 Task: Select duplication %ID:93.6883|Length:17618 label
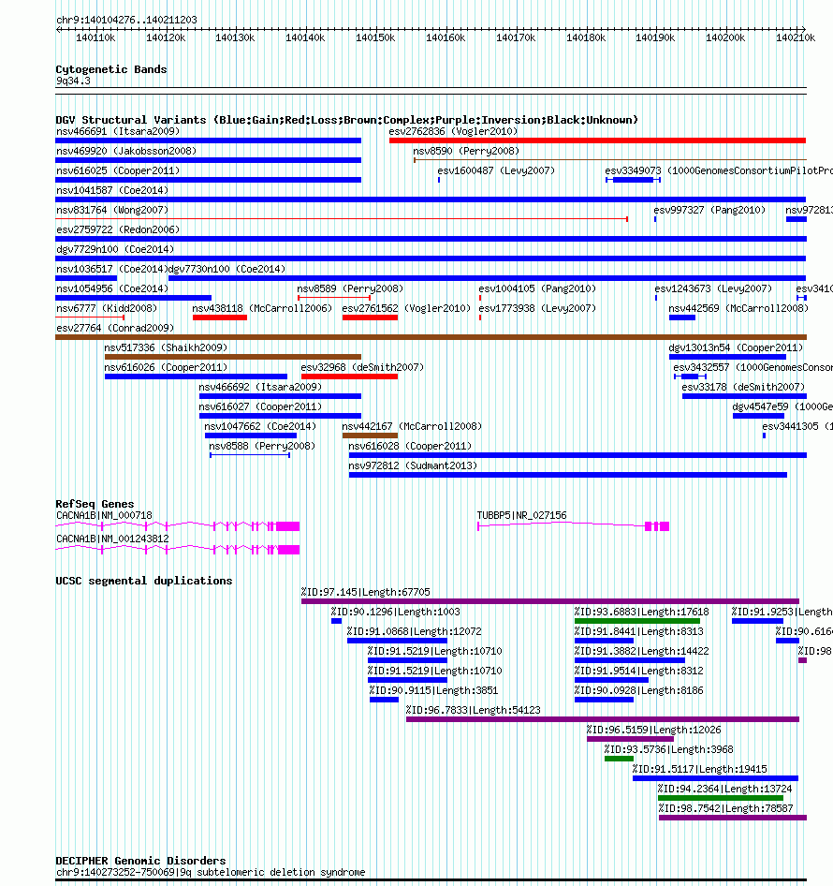[641, 613]
